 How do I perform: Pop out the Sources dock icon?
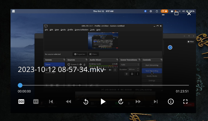click(87, 60)
